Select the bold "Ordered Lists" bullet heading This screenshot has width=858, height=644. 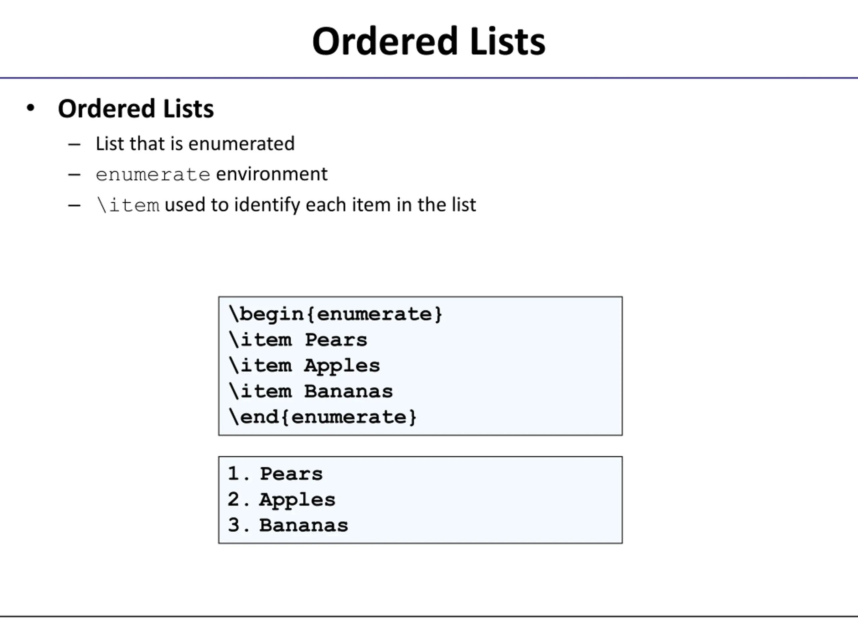point(136,109)
